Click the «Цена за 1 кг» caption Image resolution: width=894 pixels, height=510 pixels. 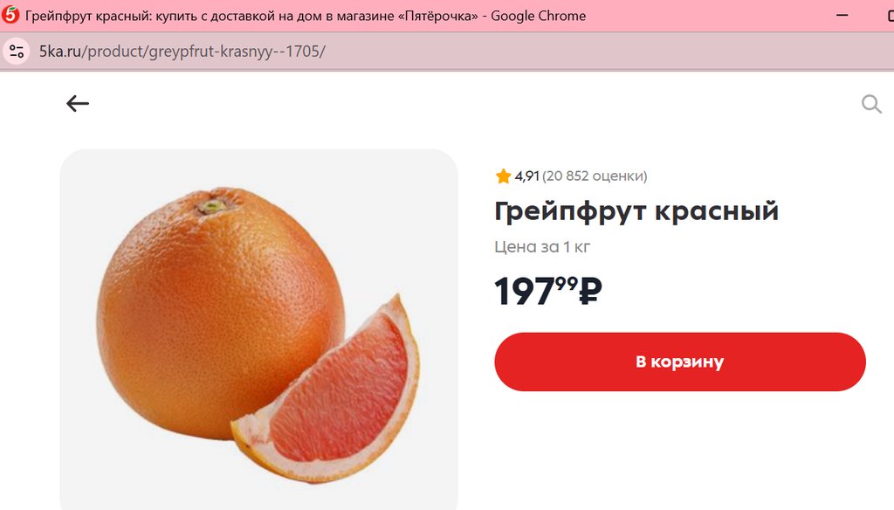[x=541, y=247]
